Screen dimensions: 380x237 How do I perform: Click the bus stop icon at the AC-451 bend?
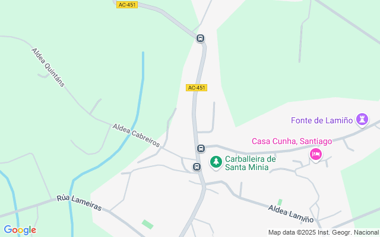200,38
